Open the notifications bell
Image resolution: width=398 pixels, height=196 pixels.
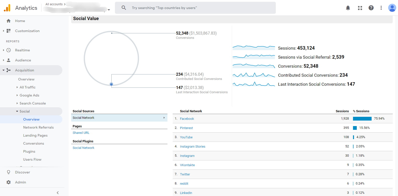pyautogui.click(x=348, y=8)
